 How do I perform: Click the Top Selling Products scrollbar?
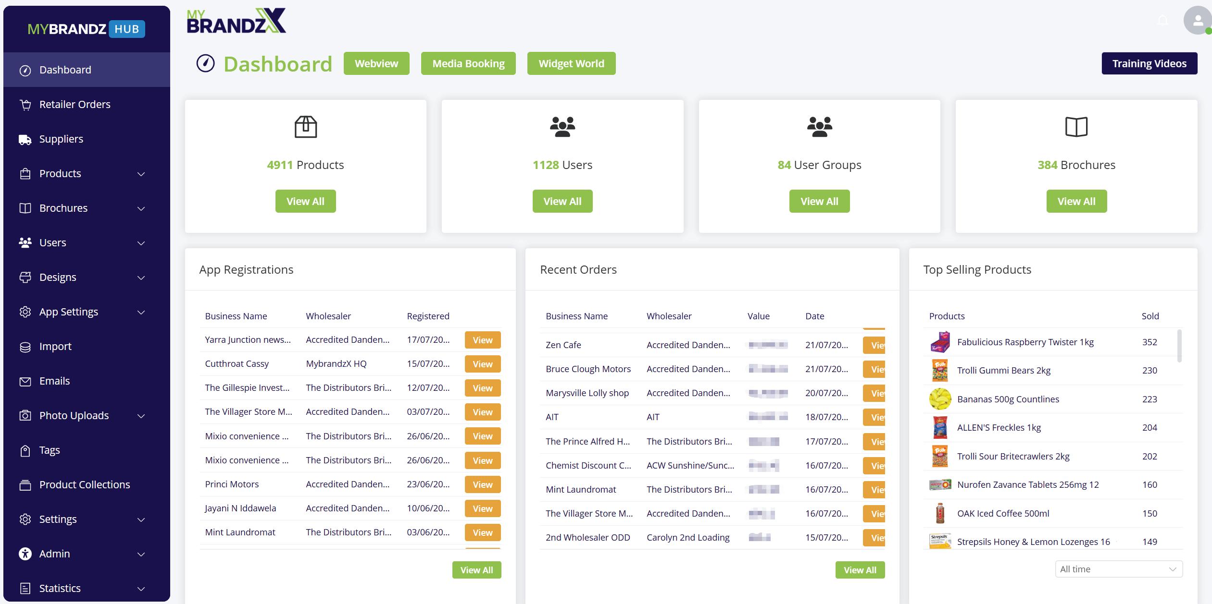pos(1179,346)
